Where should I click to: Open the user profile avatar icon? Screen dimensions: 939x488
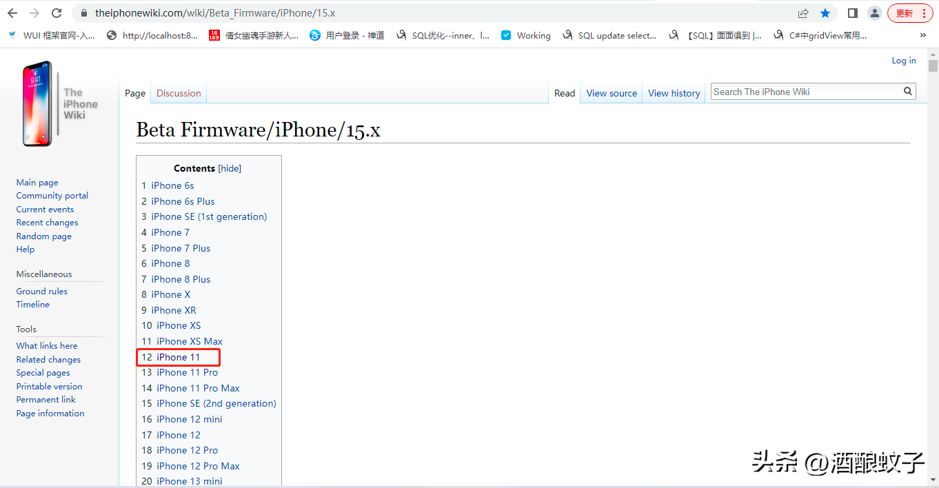[875, 13]
